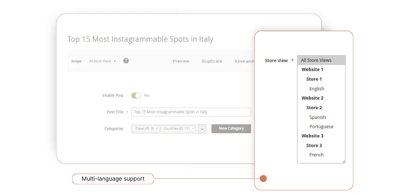Image resolution: width=395 pixels, height=195 pixels.
Task: Click the help question mark icon
Action: click(x=126, y=61)
